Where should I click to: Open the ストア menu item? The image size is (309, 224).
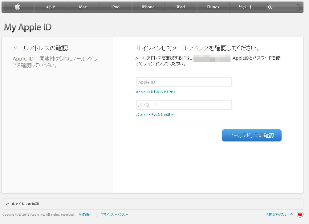click(x=50, y=7)
